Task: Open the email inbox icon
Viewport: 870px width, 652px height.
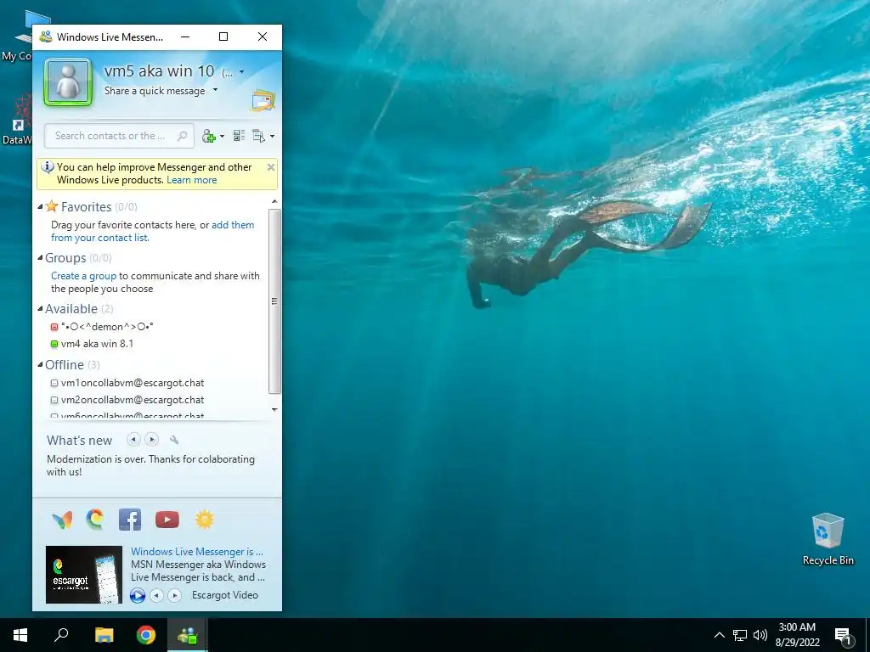Action: tap(263, 100)
